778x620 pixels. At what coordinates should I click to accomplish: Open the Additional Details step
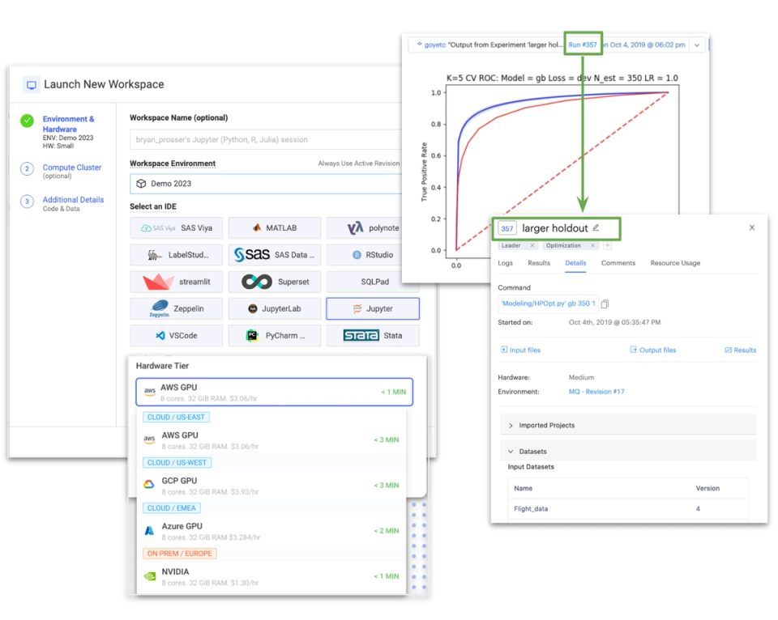point(74,200)
